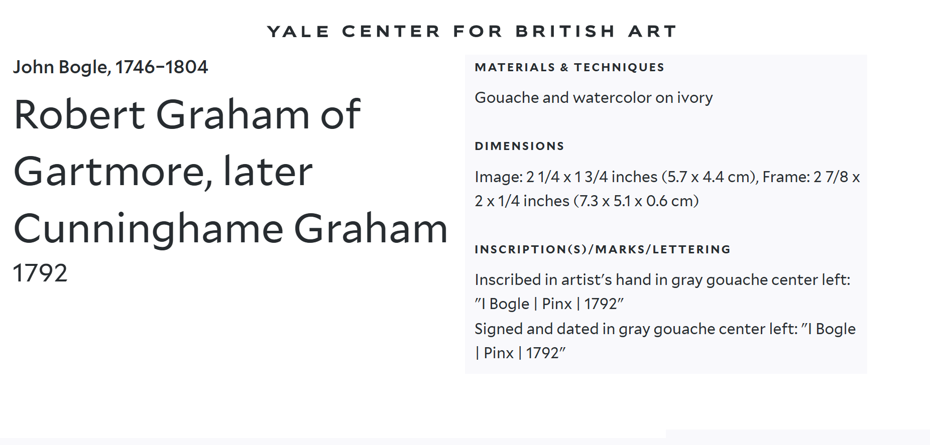Click the date 1792 below the title
Viewport: 930px width, 445px height.
[x=40, y=273]
